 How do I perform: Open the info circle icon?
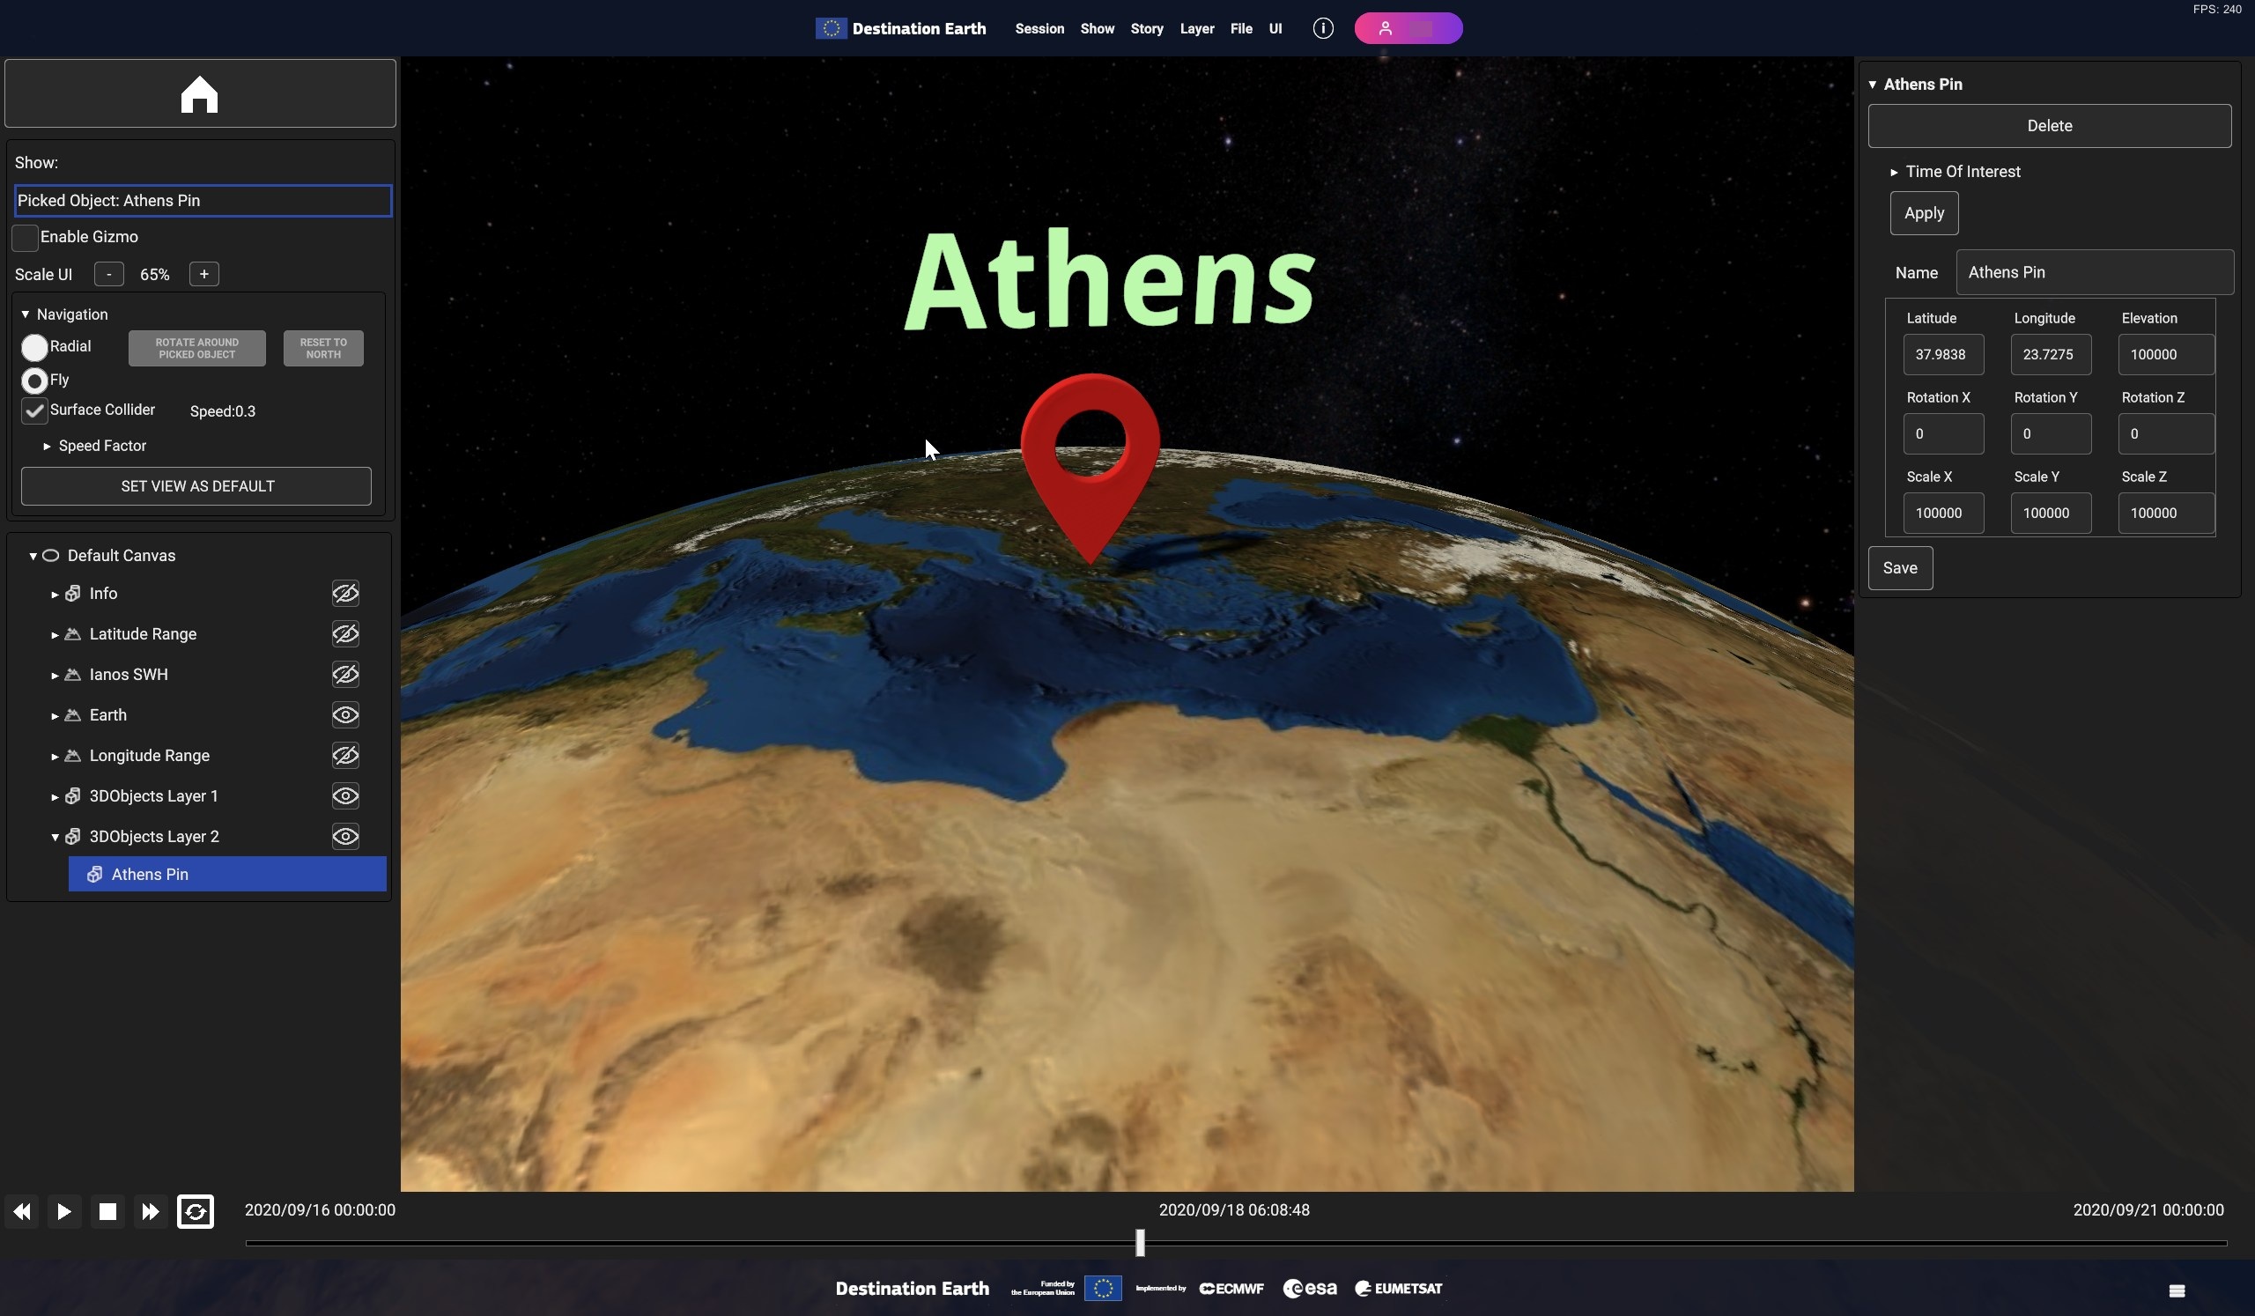(x=1322, y=29)
